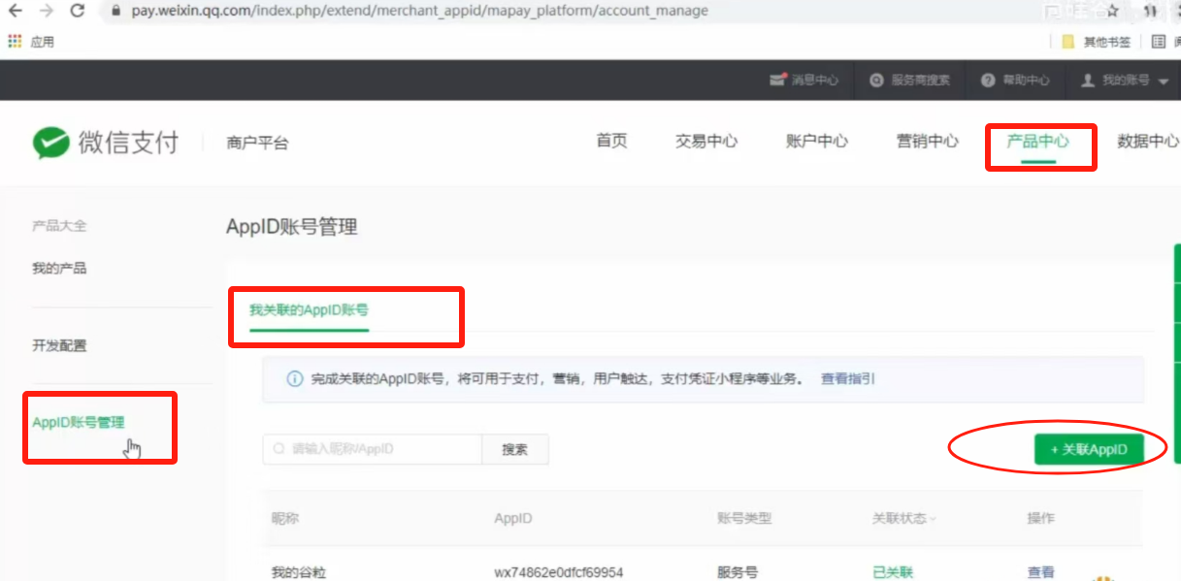
Task: Open the 查看指引 link
Action: [848, 378]
